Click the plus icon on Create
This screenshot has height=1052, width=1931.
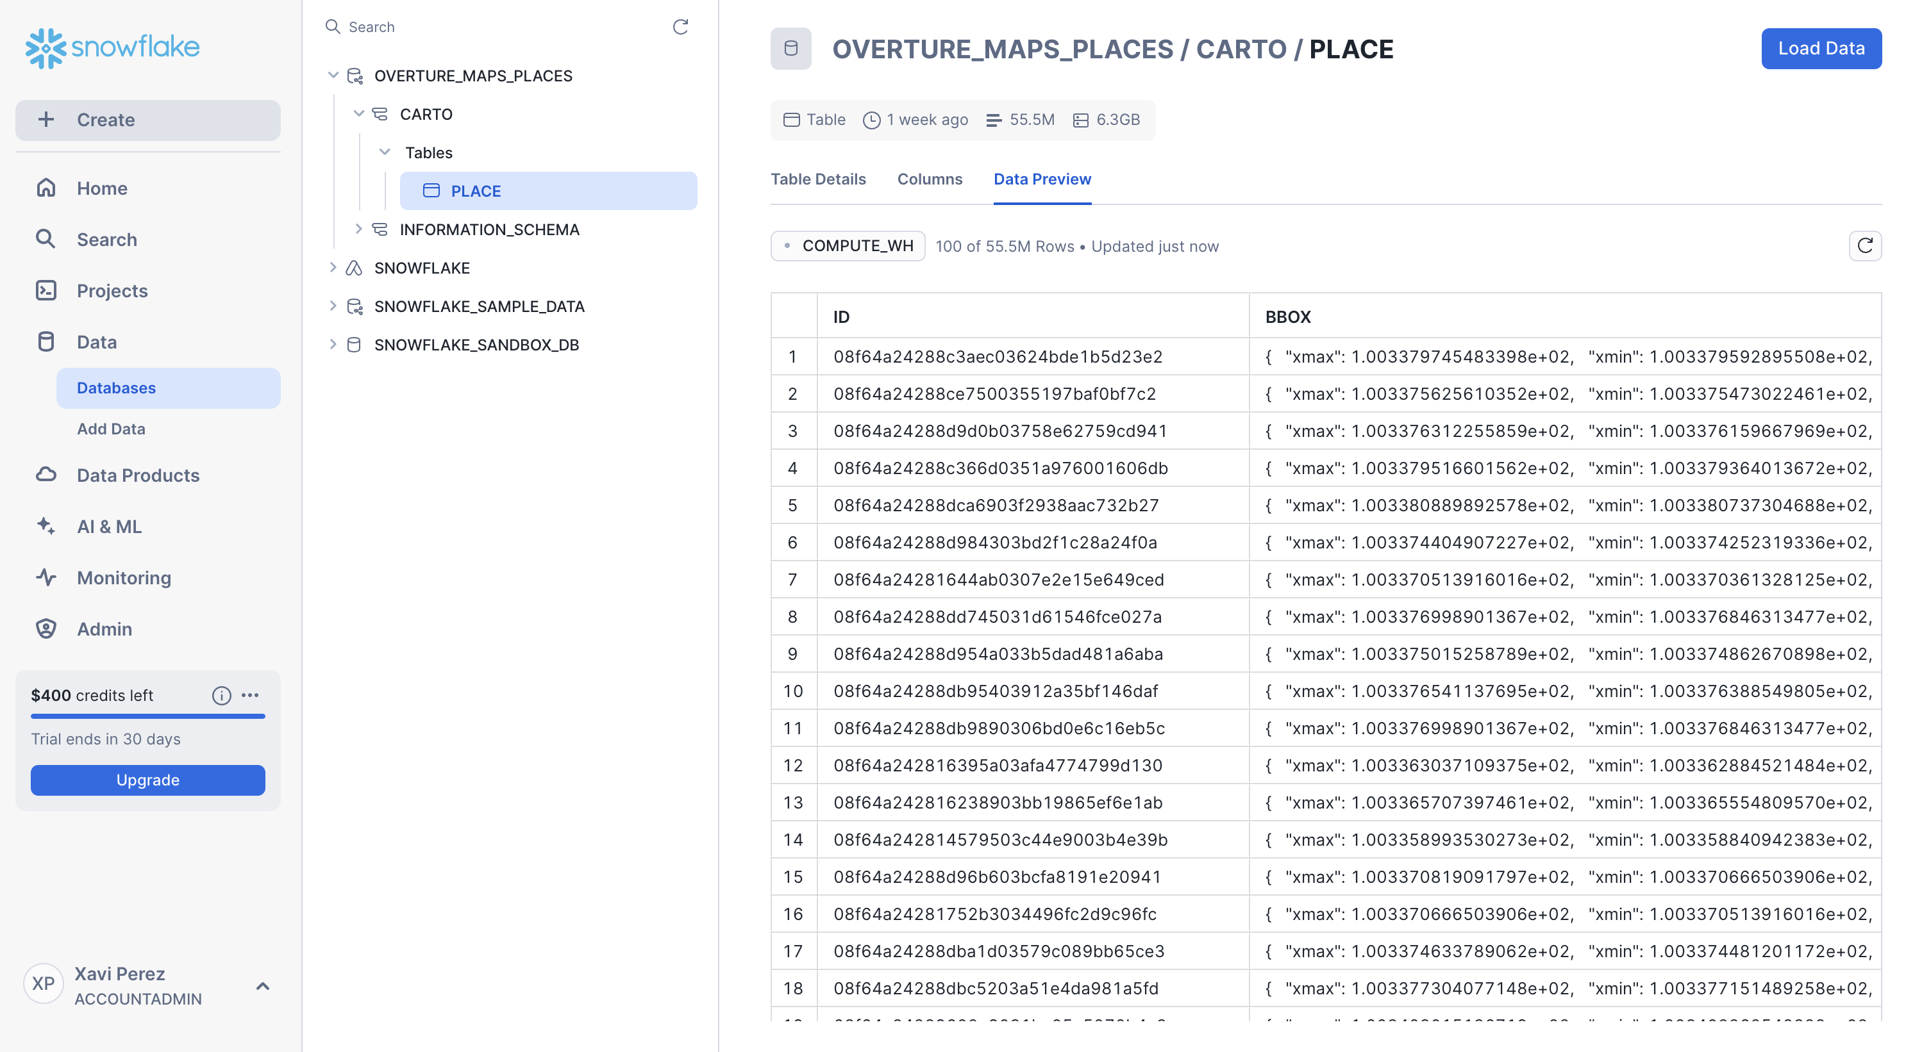[46, 119]
